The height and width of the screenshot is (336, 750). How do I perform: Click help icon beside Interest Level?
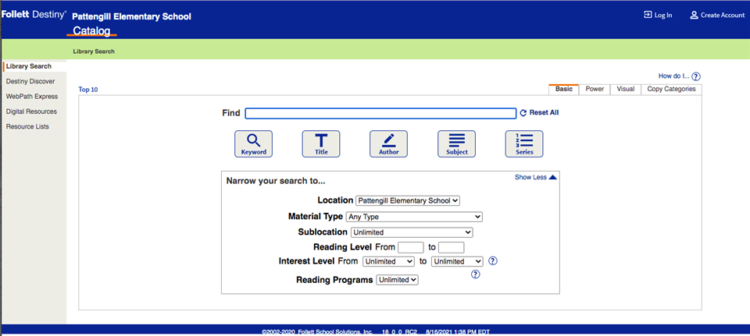tap(493, 261)
